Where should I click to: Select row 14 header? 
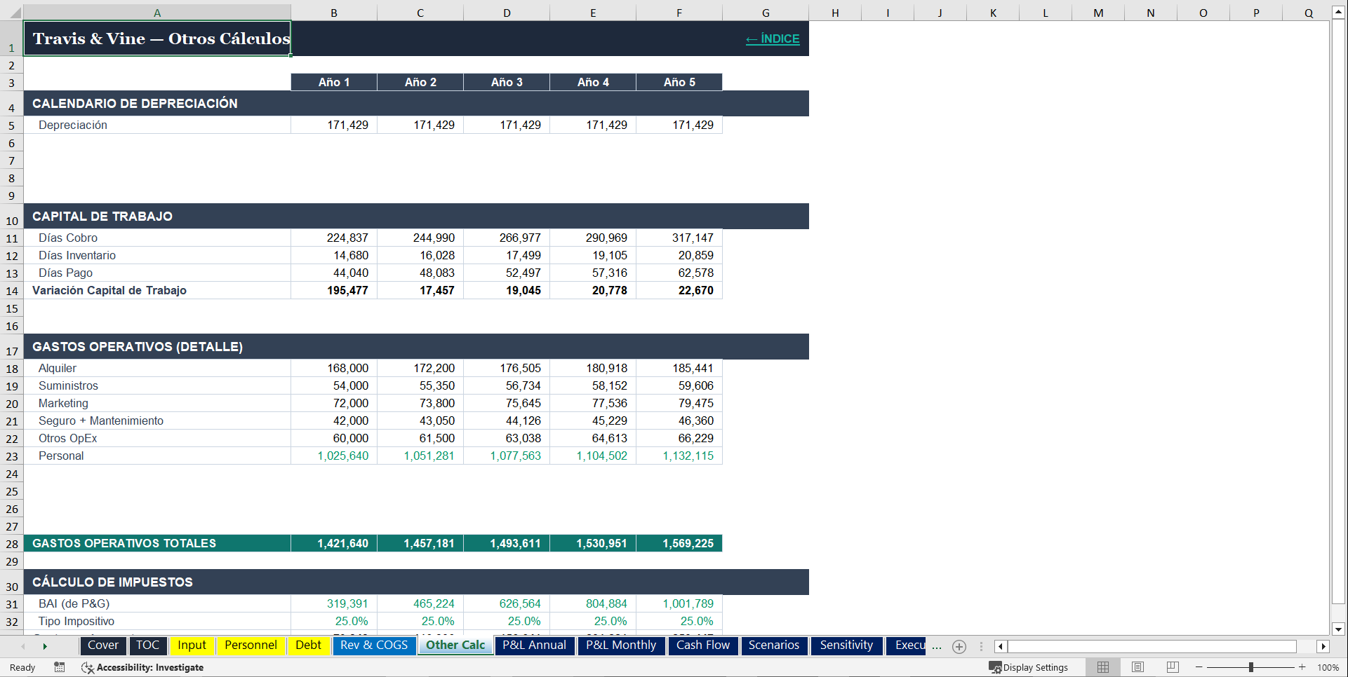pos(12,290)
